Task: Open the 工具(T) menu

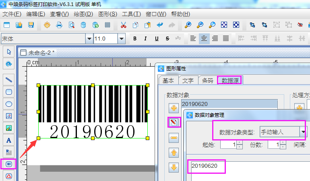Action: (131, 14)
